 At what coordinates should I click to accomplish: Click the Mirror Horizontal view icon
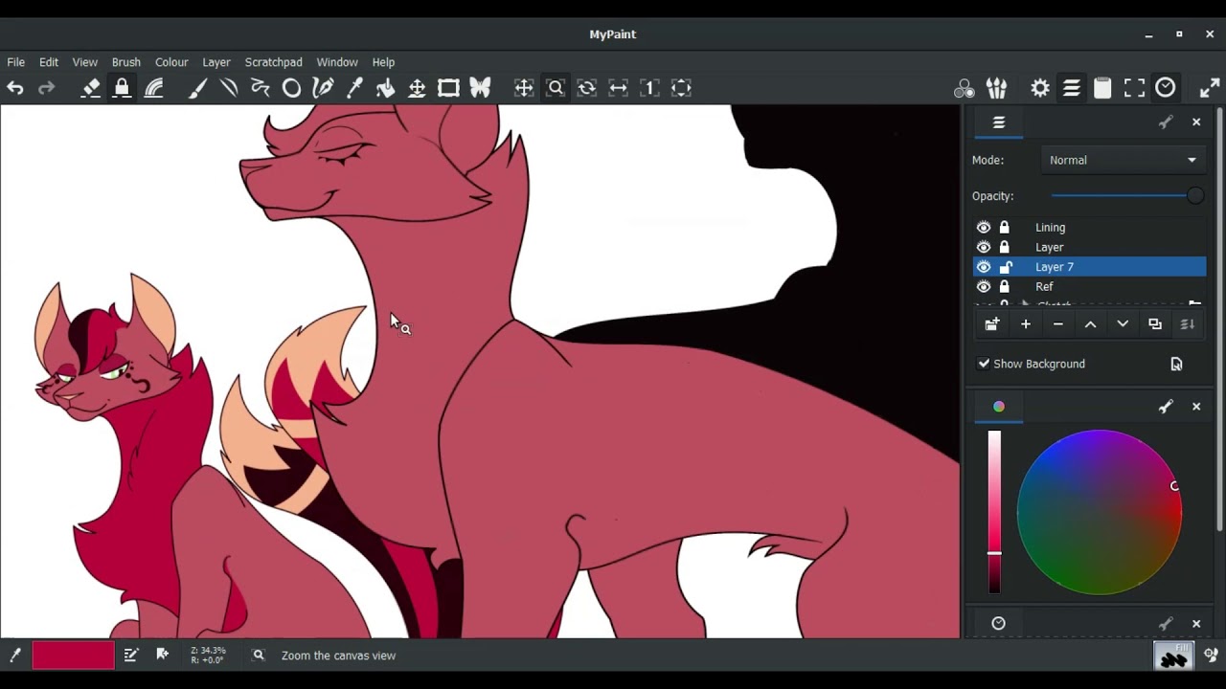point(619,88)
